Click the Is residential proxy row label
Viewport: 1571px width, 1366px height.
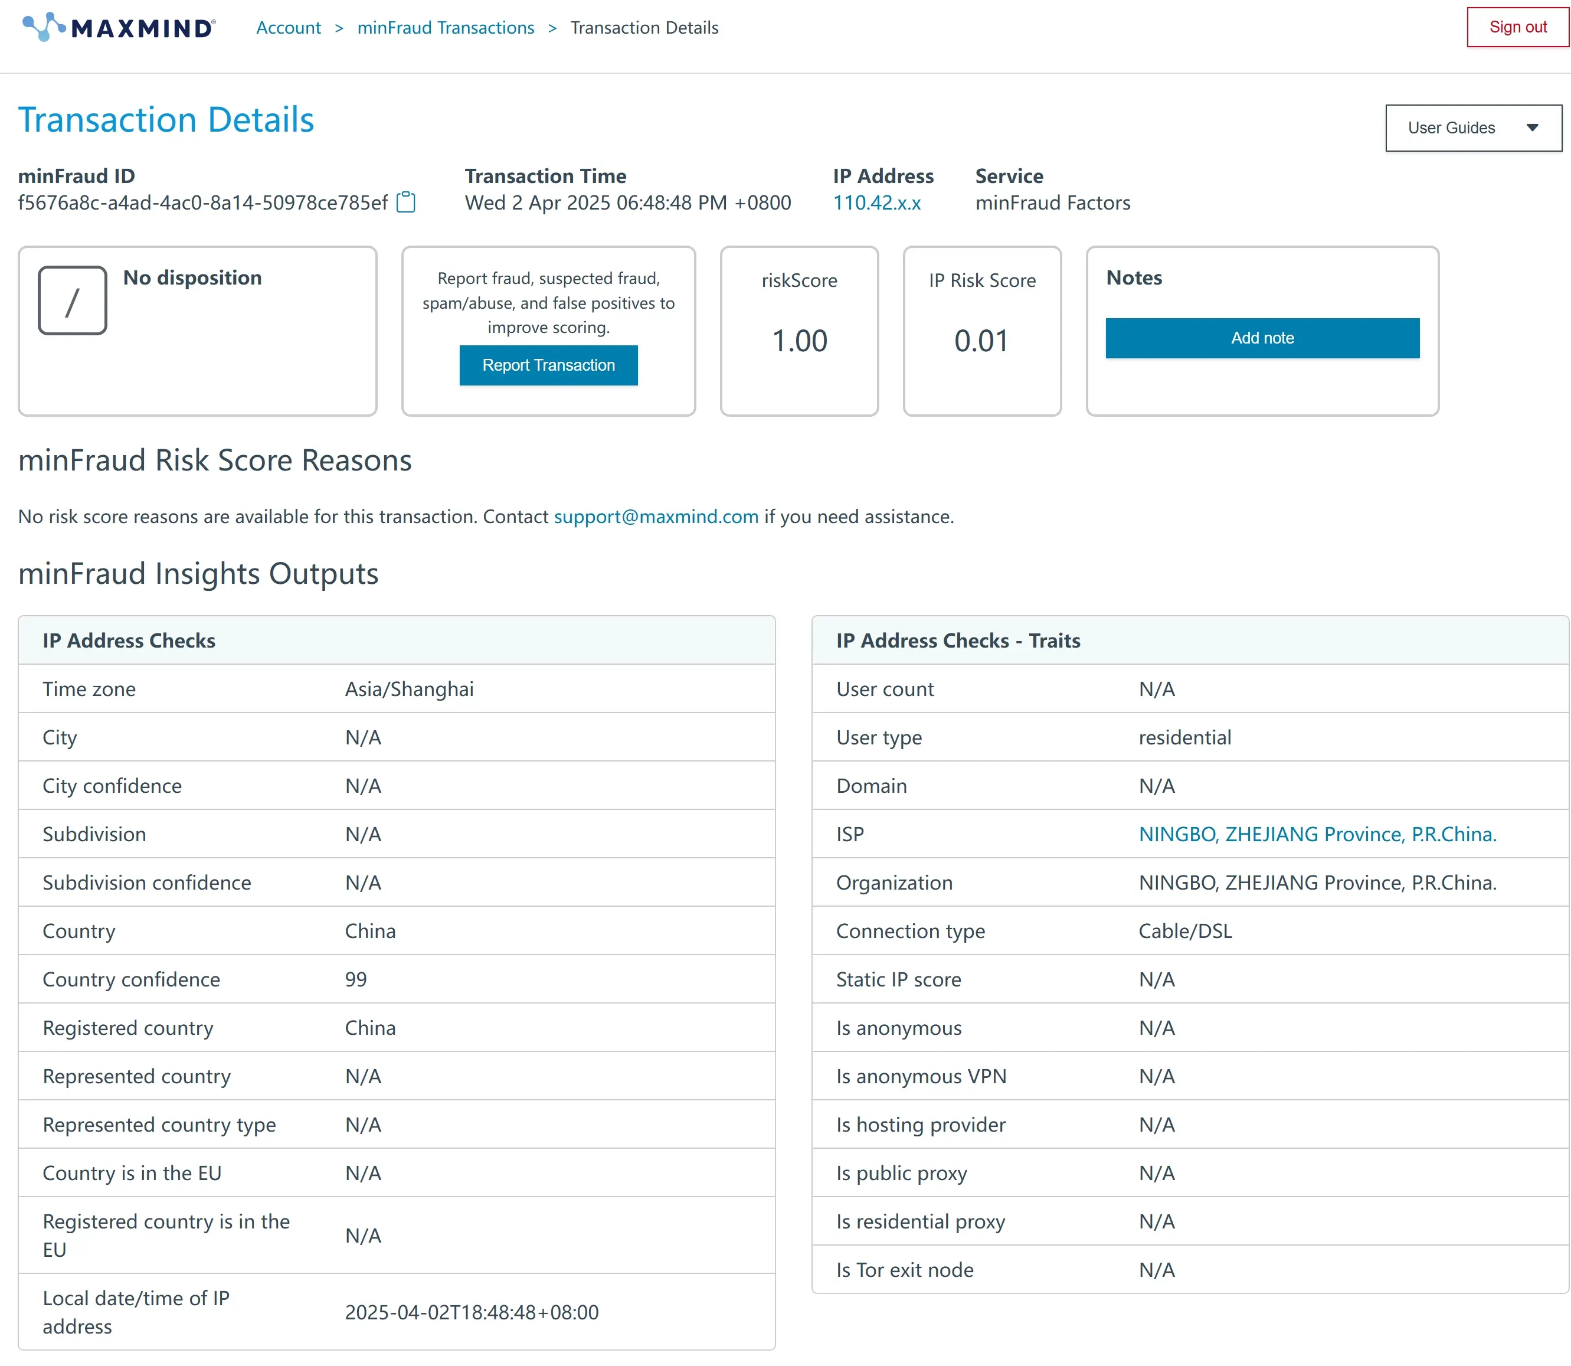pyautogui.click(x=921, y=1221)
